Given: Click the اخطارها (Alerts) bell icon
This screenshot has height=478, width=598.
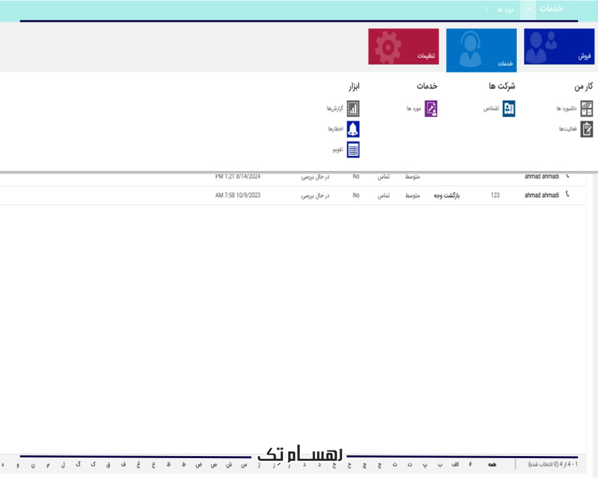Looking at the screenshot, I should pyautogui.click(x=353, y=129).
